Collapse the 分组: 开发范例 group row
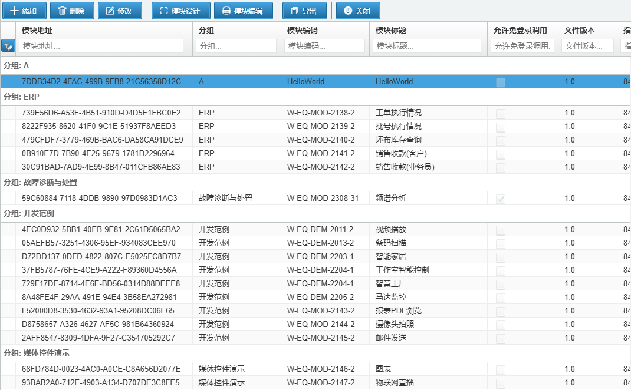The height and width of the screenshot is (390, 631). [315, 213]
